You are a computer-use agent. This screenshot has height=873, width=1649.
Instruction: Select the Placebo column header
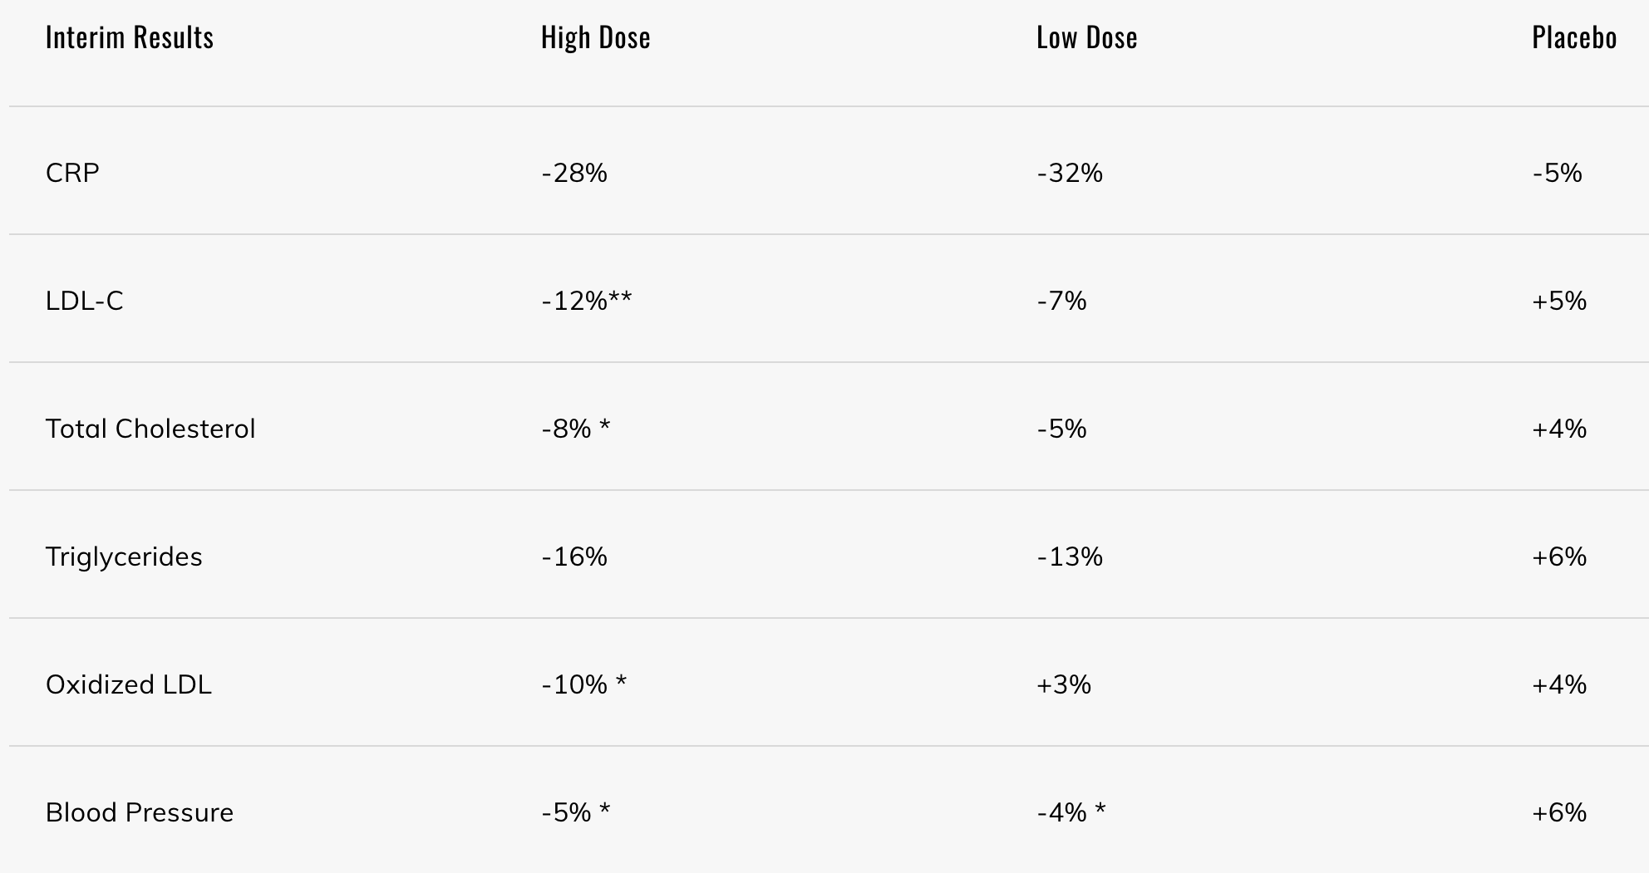tap(1574, 37)
